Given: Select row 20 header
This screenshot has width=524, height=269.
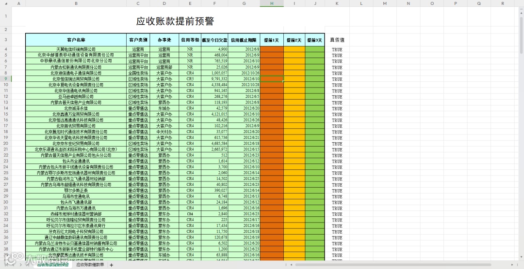Looking at the screenshot, I should (6, 144).
